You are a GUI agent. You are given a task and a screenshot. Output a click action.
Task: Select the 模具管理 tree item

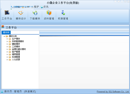(x=16, y=54)
